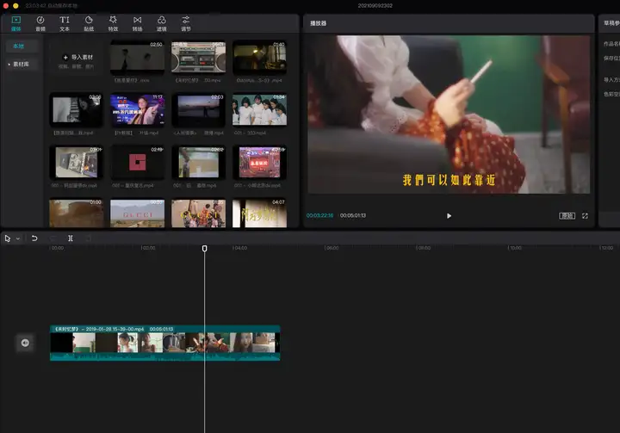Select the yellow GUCCI group clip

199,213
